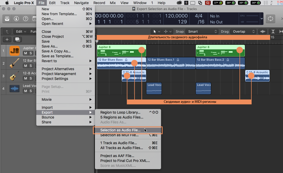Open the Track menu in menu bar
Screen dimensions: 283x173
pyautogui.click(x=65, y=3)
